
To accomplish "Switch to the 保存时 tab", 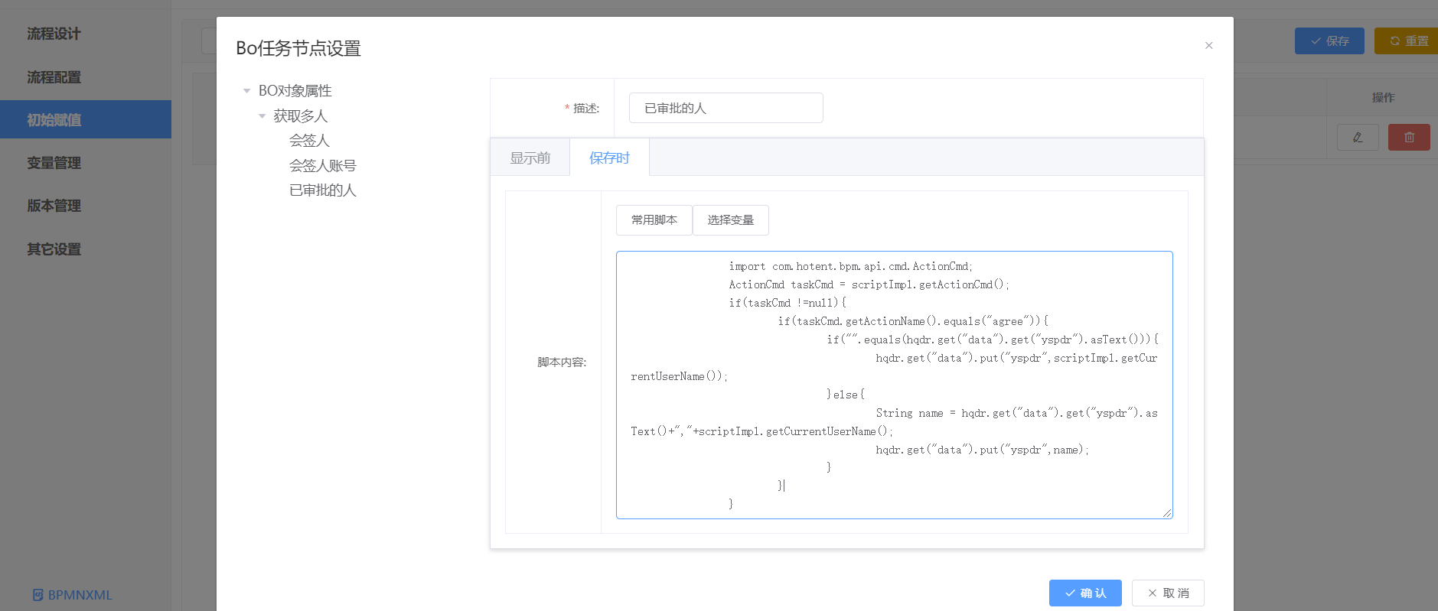I will pos(609,158).
